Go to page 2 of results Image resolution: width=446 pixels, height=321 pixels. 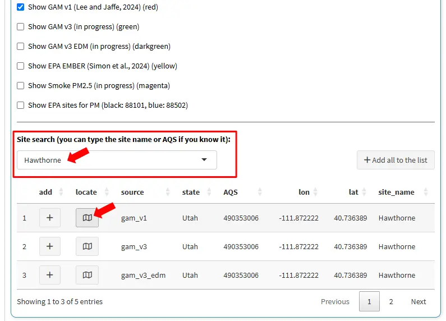(x=391, y=301)
